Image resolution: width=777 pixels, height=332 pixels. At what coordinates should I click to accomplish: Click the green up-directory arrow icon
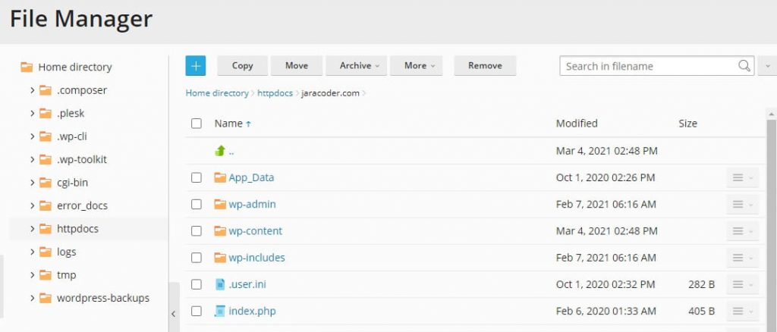(220, 151)
